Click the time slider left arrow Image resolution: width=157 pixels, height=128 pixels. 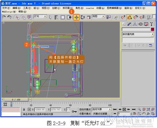click(x=3, y=100)
